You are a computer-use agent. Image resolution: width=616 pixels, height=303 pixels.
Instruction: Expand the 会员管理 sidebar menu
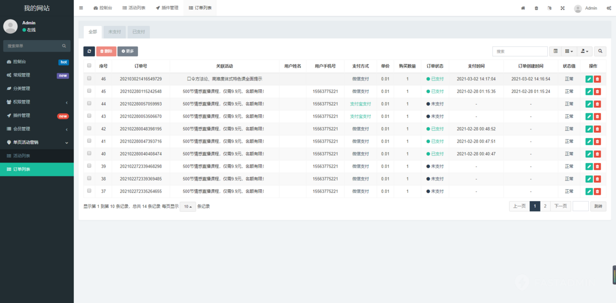click(x=36, y=129)
